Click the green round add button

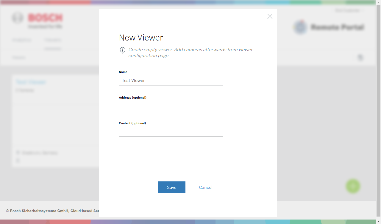pyautogui.click(x=353, y=186)
